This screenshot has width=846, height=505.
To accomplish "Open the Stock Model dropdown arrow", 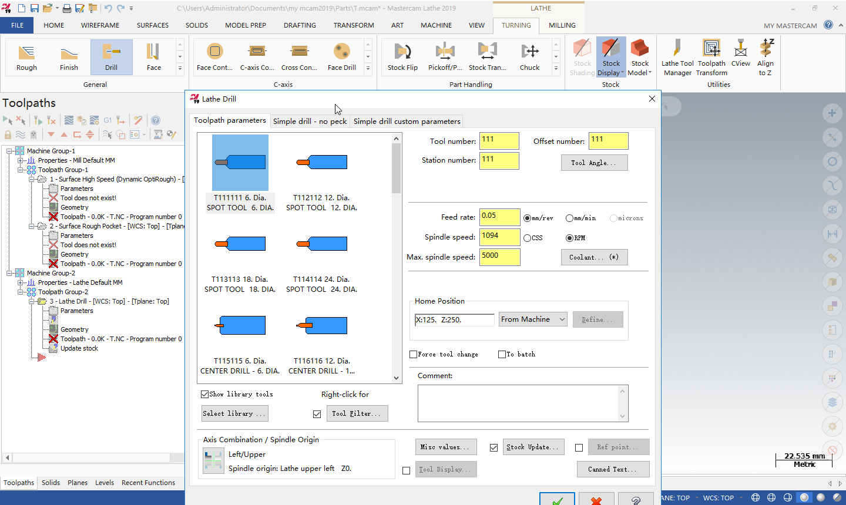I will point(650,73).
